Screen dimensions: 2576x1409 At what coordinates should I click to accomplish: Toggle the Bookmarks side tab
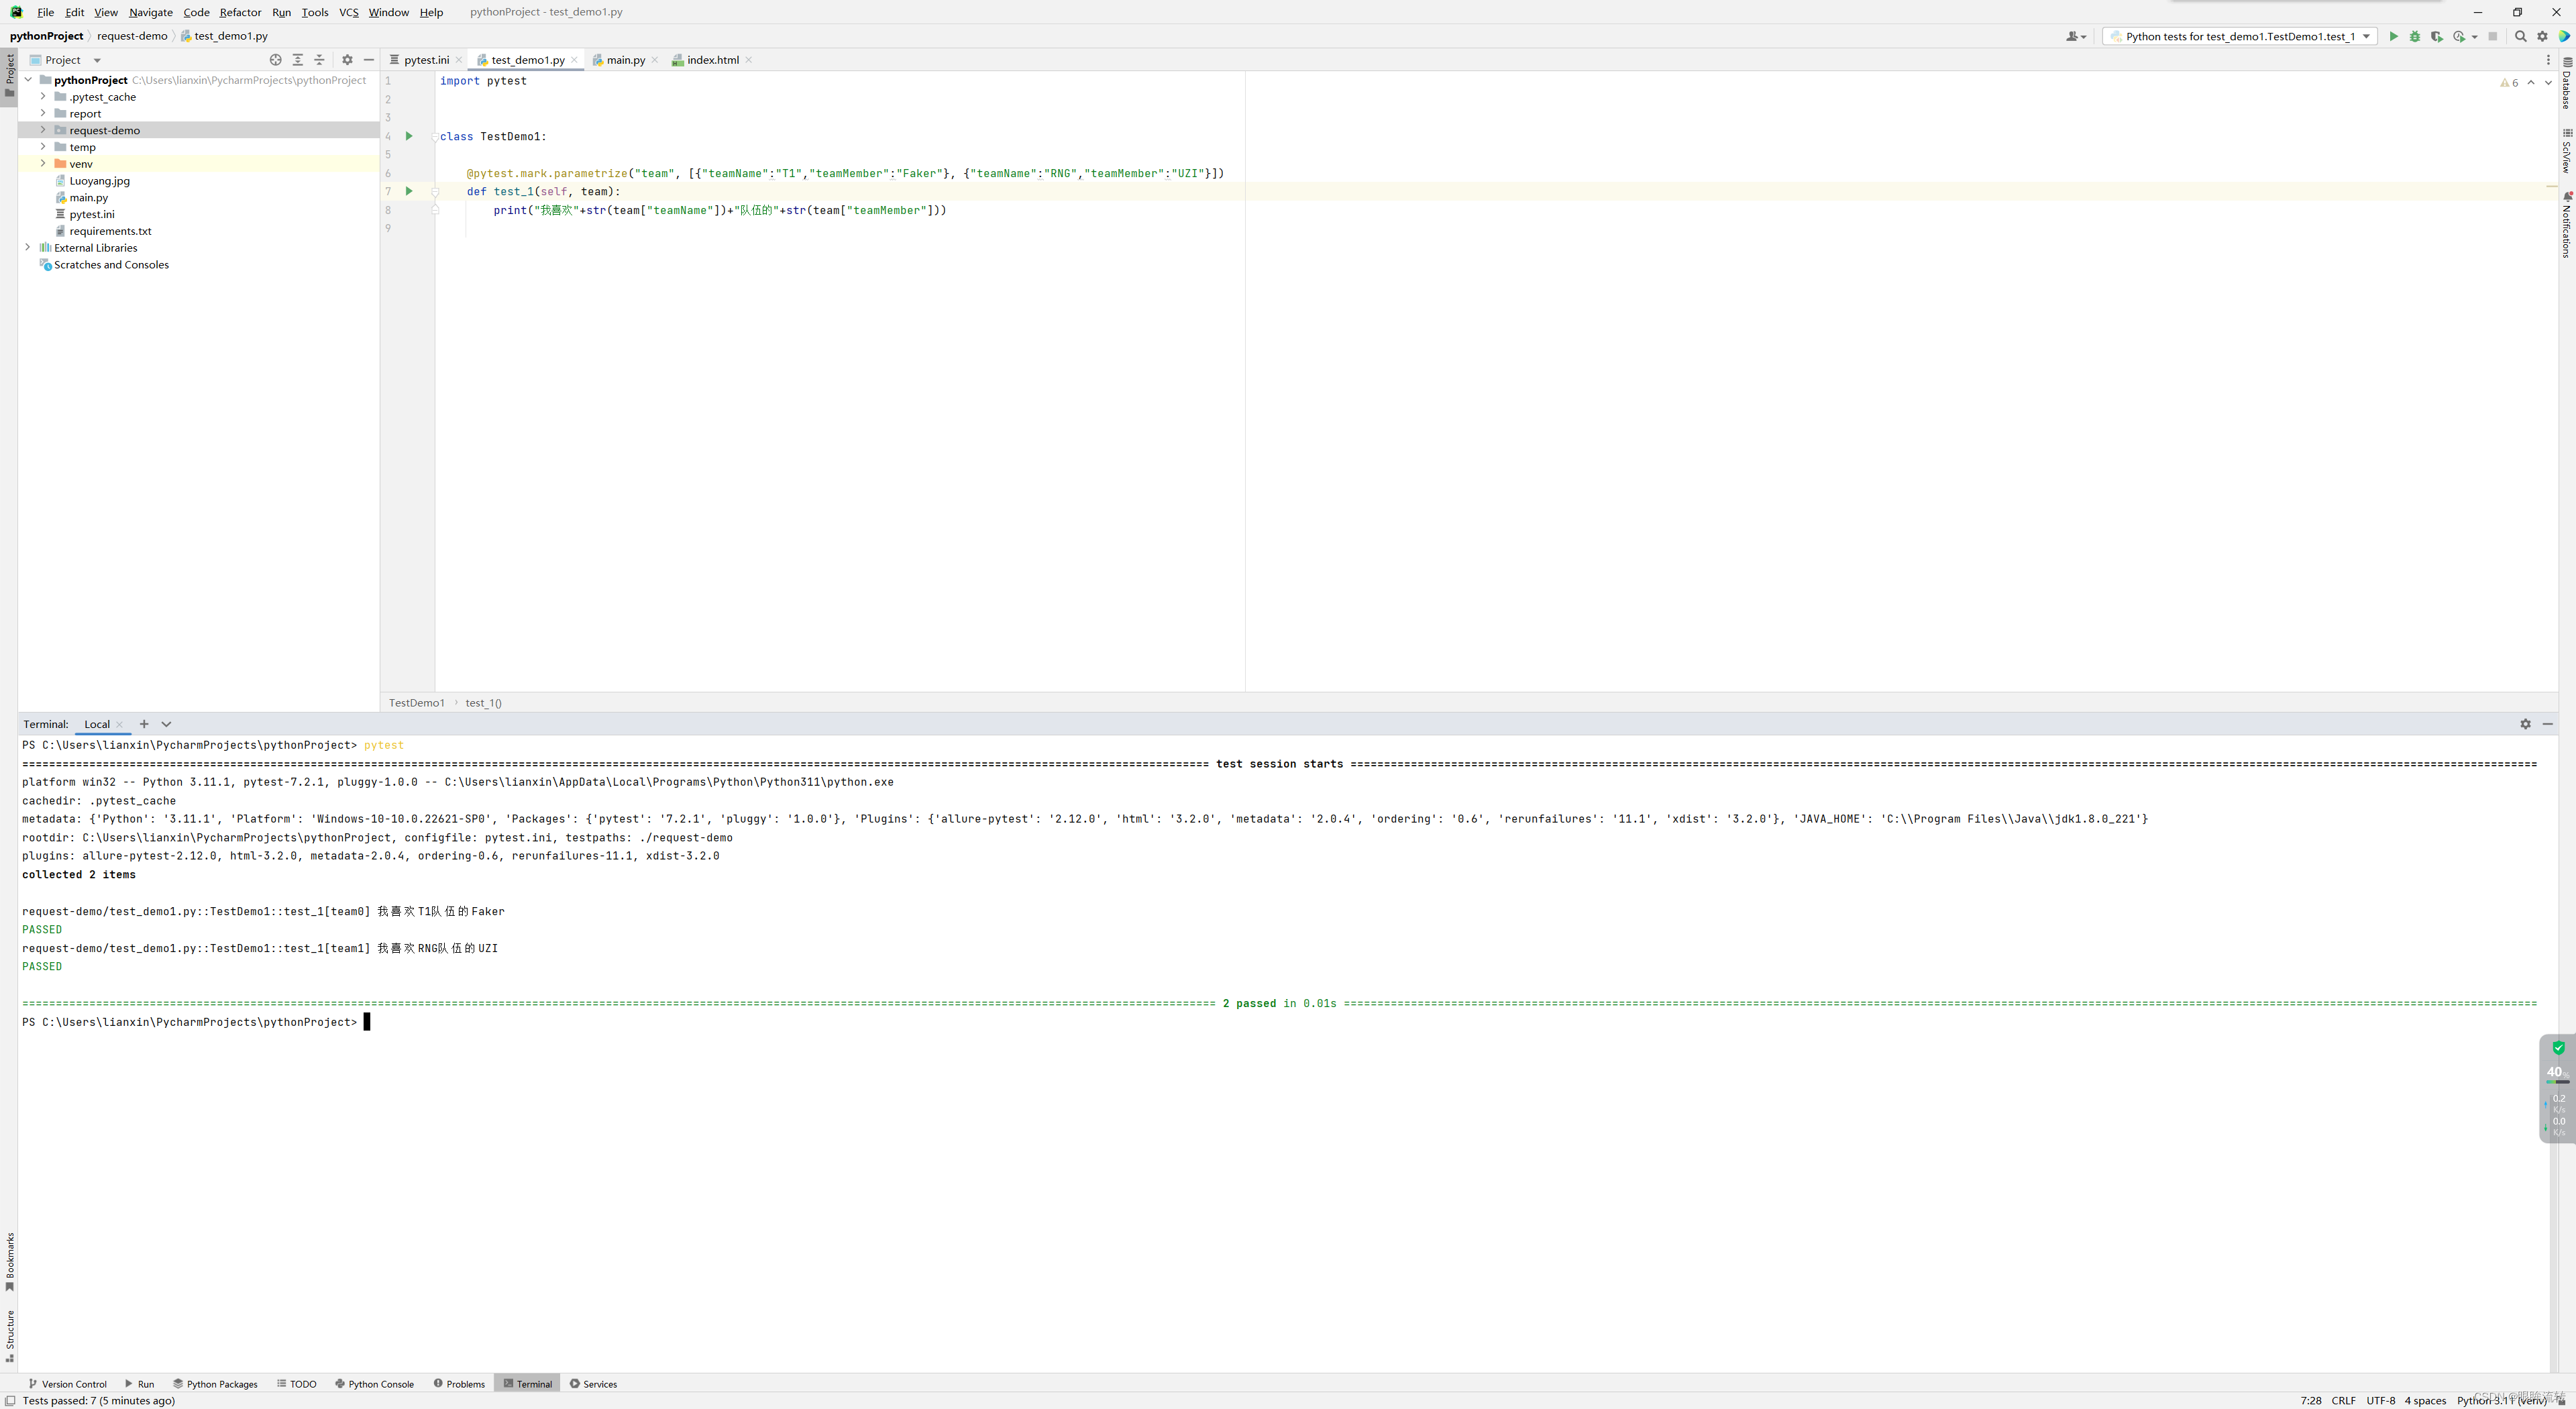pos(9,1261)
